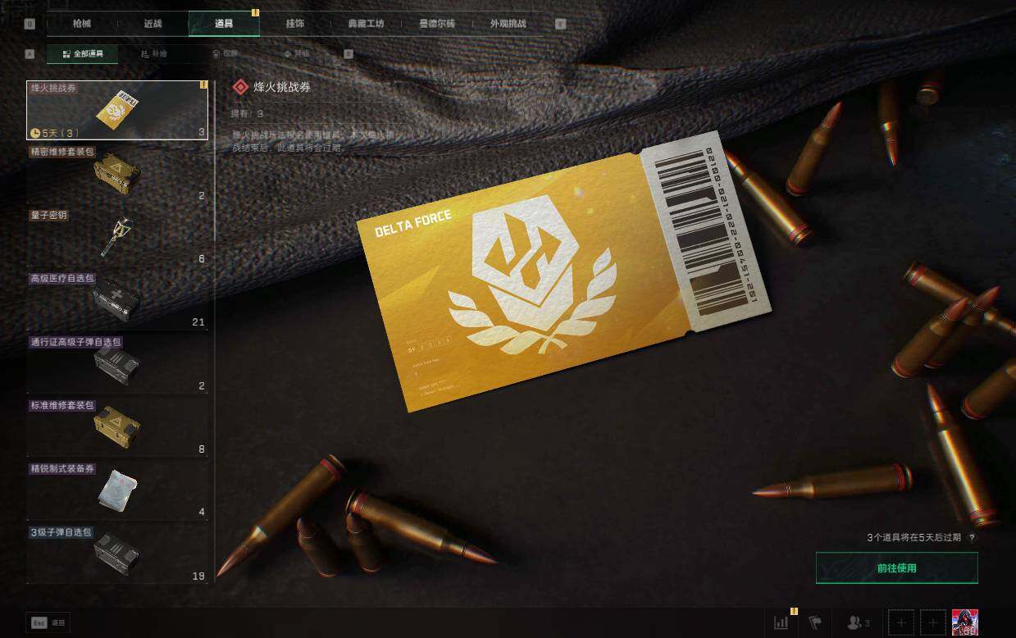
Task: Click the yellow badge on 烽火挑战券 card
Action: click(203, 84)
